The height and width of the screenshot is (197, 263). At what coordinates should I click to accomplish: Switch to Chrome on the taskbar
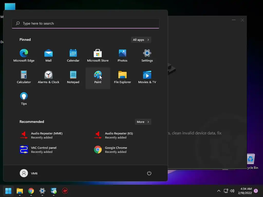(x=31, y=191)
